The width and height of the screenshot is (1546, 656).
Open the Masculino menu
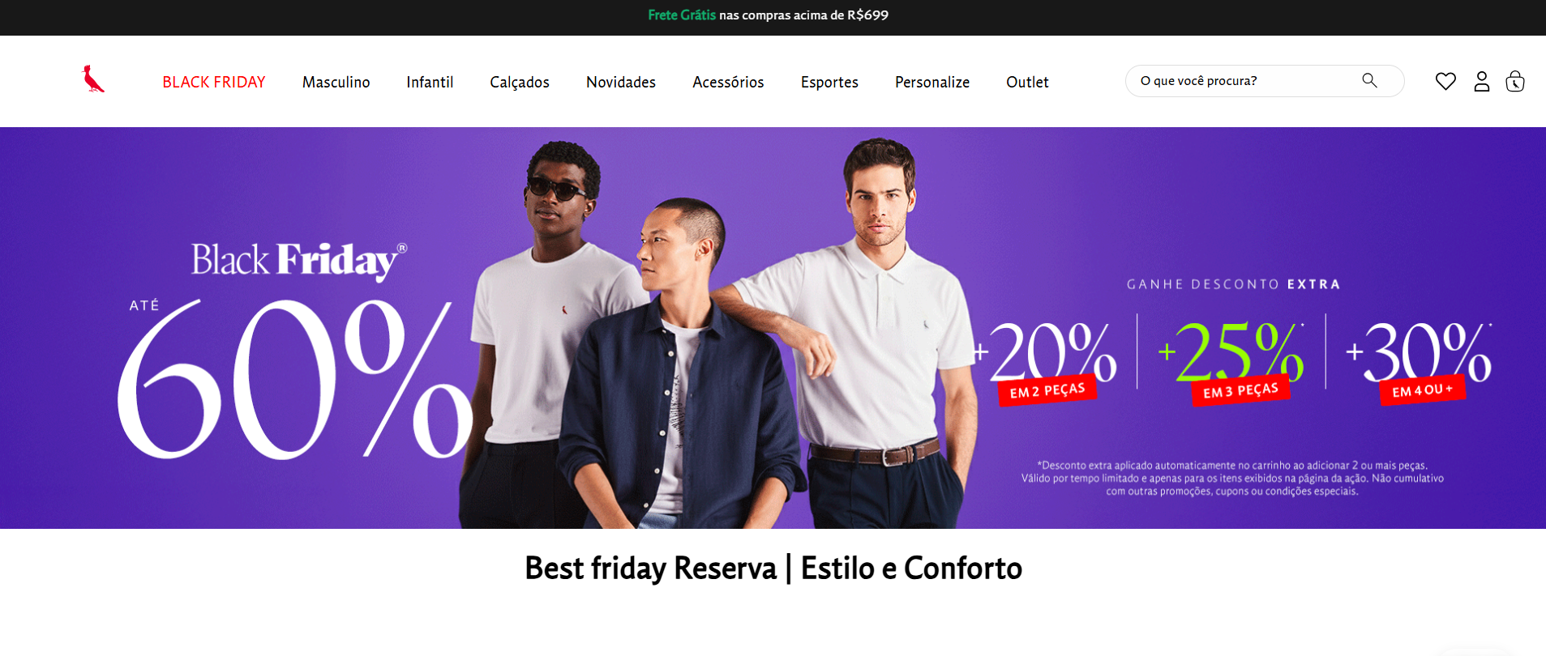[x=336, y=82]
